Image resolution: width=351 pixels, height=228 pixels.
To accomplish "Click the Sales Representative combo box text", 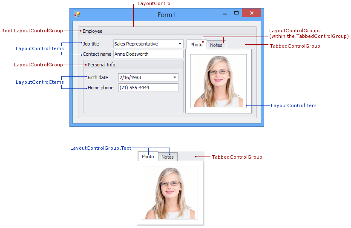I will 136,44.
